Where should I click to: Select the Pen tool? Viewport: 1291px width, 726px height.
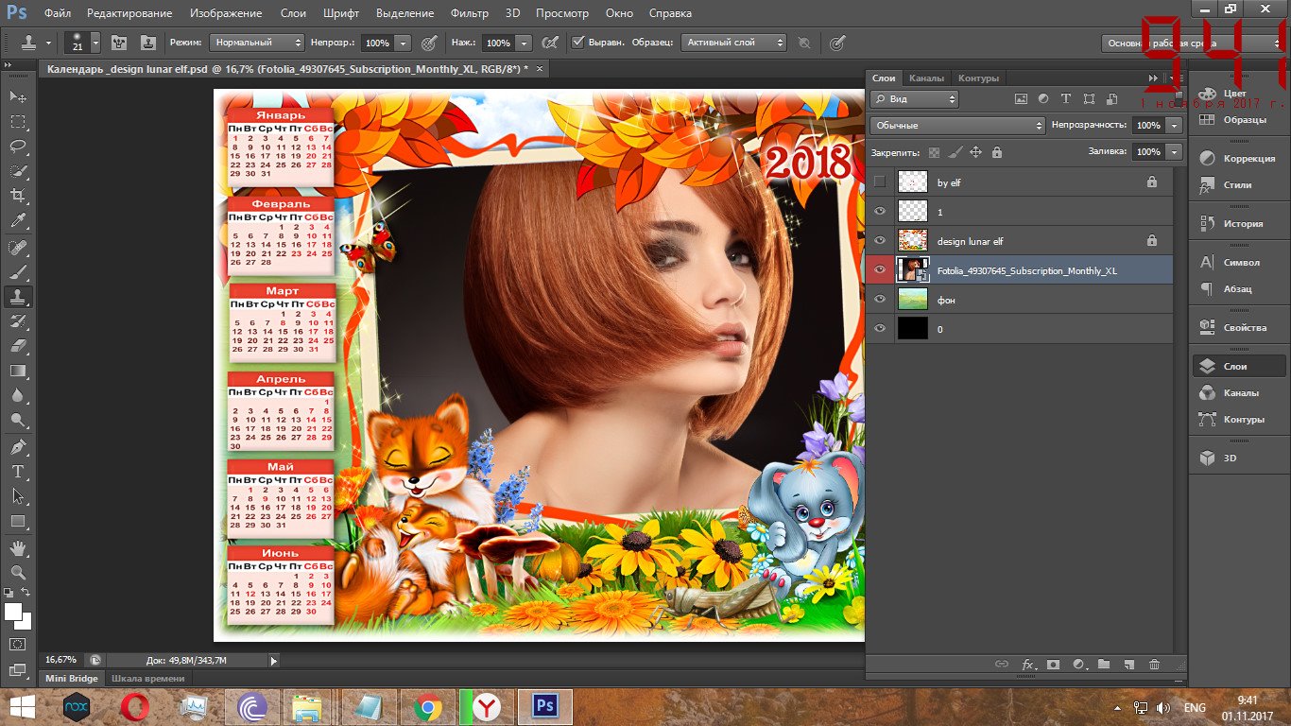tap(18, 446)
